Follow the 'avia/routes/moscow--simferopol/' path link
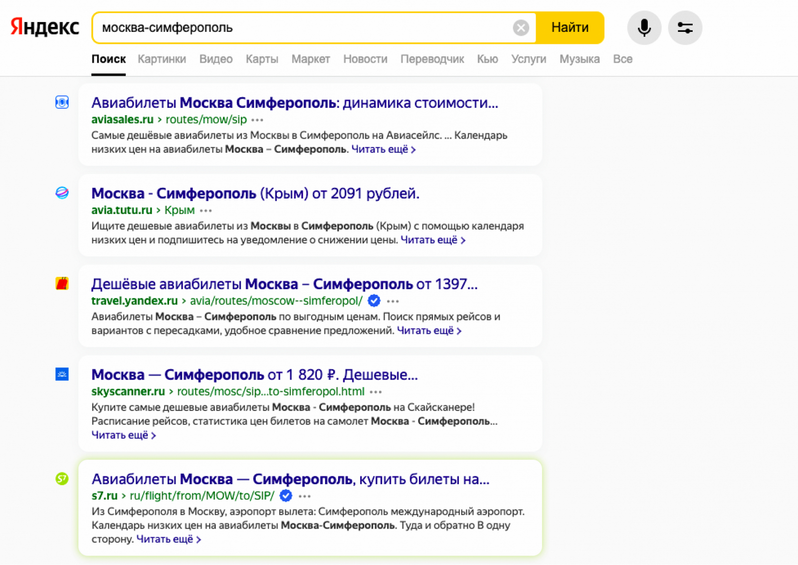The height and width of the screenshot is (565, 798). point(276,301)
